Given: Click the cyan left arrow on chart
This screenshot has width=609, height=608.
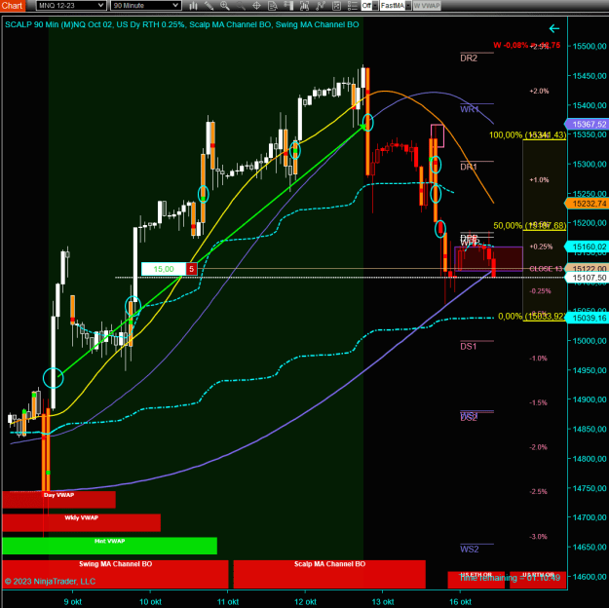Looking at the screenshot, I should point(554,28).
